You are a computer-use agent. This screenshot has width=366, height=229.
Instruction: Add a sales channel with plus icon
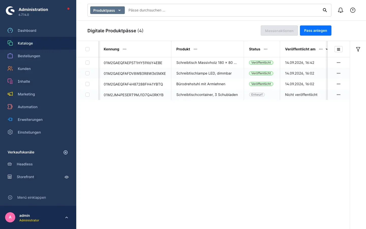(66, 152)
